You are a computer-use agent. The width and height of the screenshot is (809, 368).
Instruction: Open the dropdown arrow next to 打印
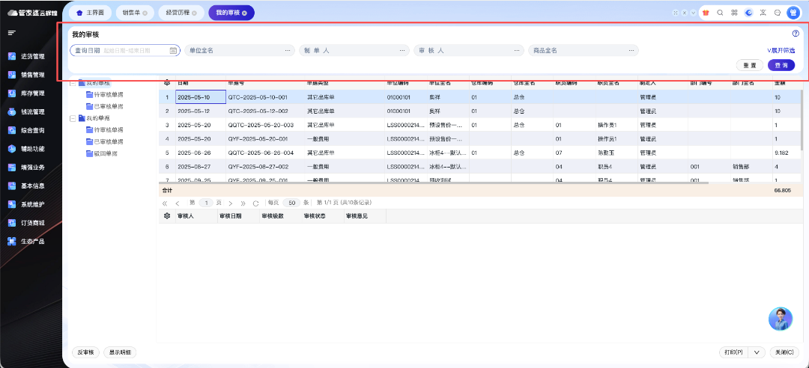pyautogui.click(x=757, y=352)
